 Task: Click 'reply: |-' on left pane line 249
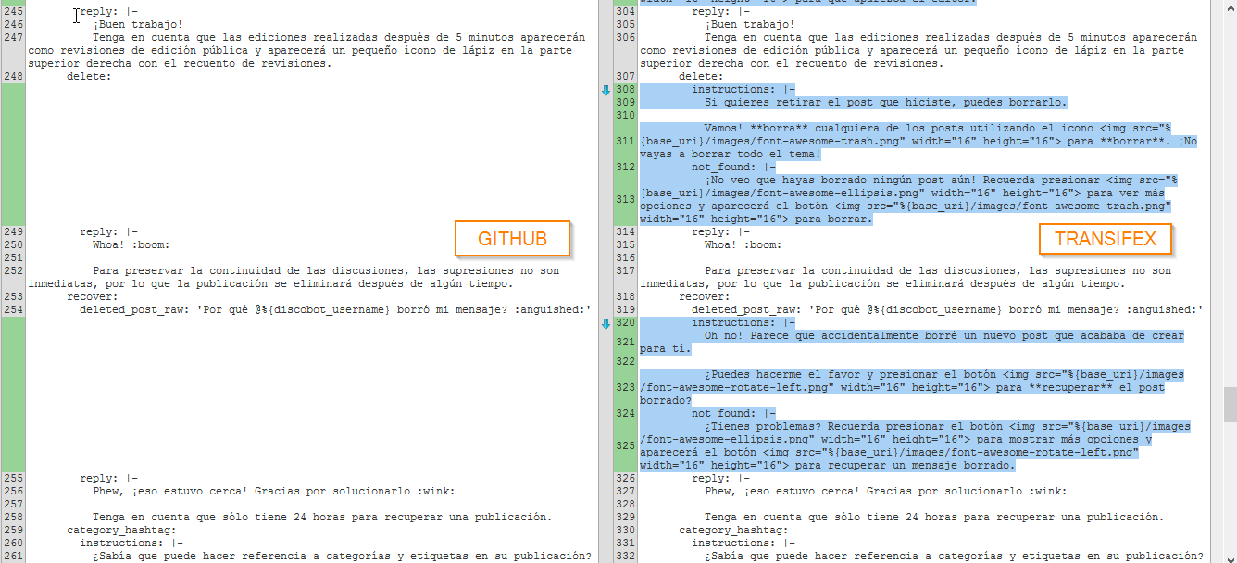[108, 232]
